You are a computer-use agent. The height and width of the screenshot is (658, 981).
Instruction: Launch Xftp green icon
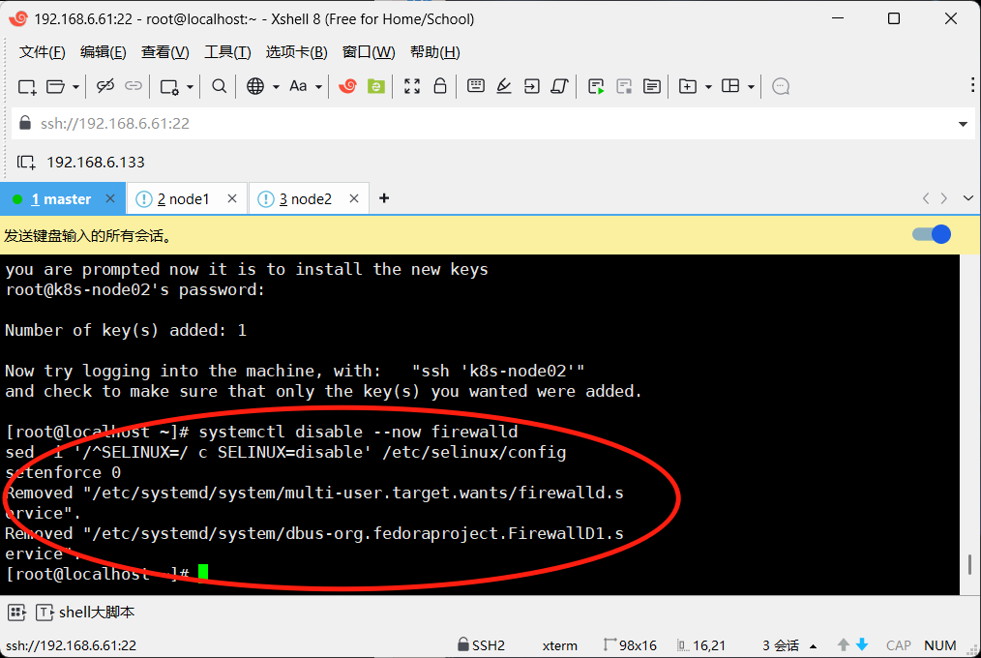376,86
